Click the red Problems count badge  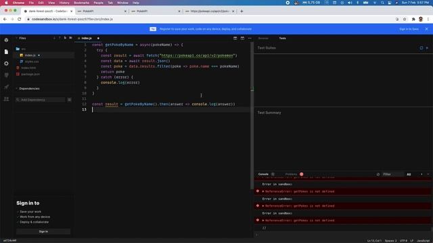(x=302, y=174)
